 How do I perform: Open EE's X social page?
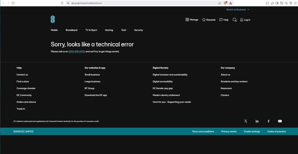coord(245,121)
